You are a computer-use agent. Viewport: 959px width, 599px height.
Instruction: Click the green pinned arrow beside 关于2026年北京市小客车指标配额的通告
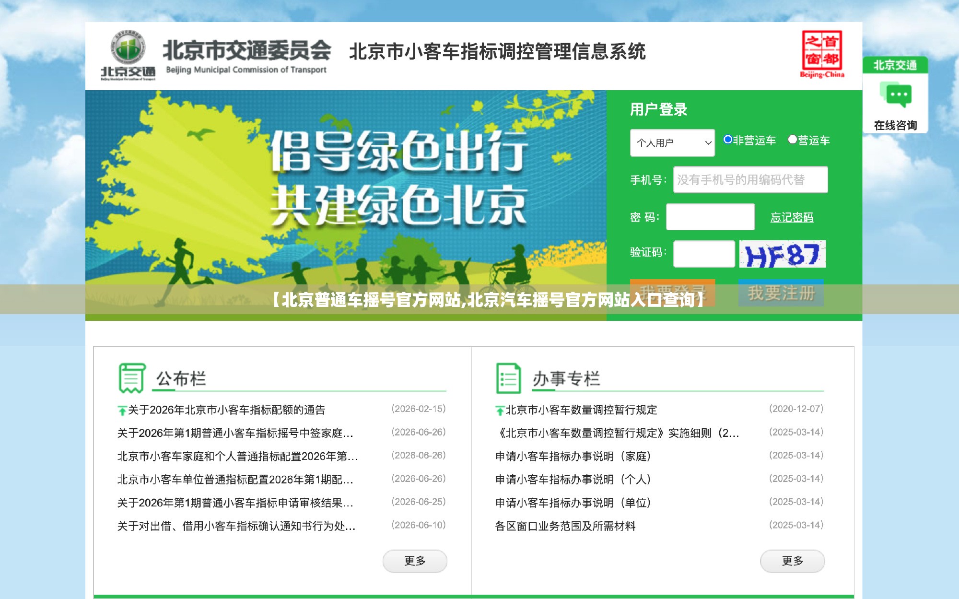pyautogui.click(x=122, y=411)
